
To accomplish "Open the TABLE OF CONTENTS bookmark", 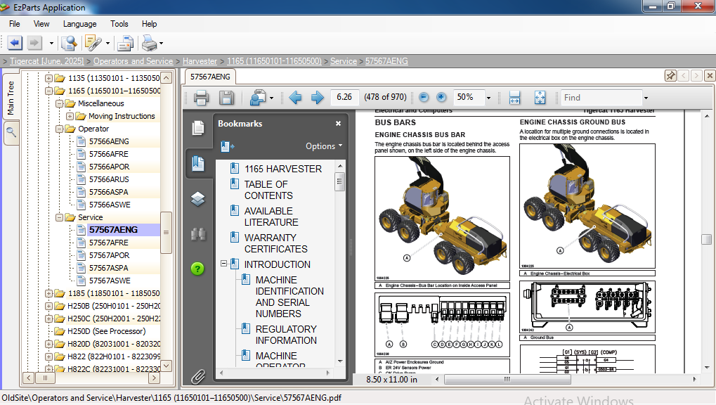I will click(x=268, y=190).
